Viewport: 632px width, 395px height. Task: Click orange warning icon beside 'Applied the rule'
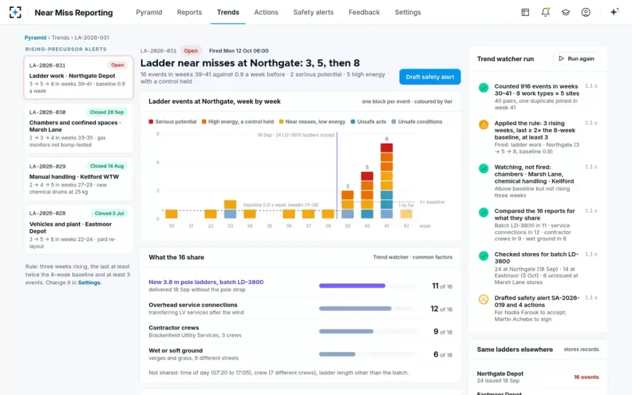pos(483,125)
